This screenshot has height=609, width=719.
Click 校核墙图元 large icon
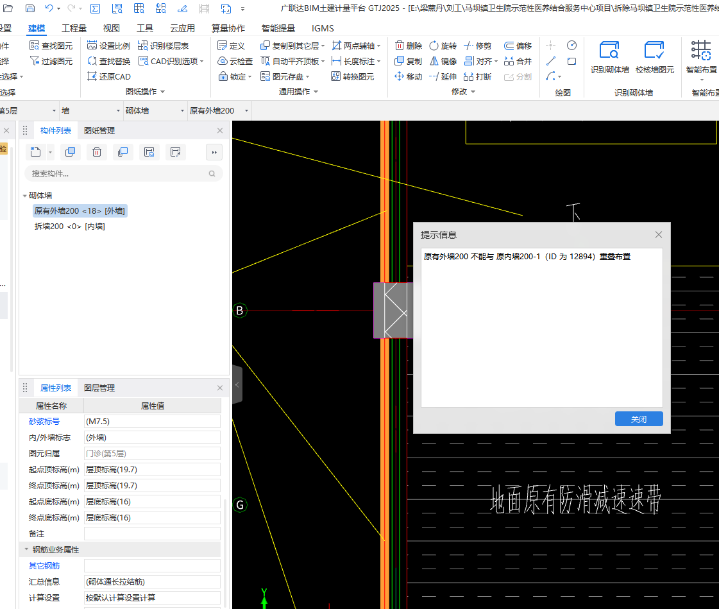pos(654,57)
